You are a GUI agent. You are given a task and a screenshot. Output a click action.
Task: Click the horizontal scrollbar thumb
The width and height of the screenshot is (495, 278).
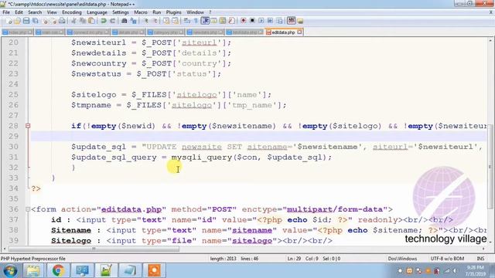(94, 249)
